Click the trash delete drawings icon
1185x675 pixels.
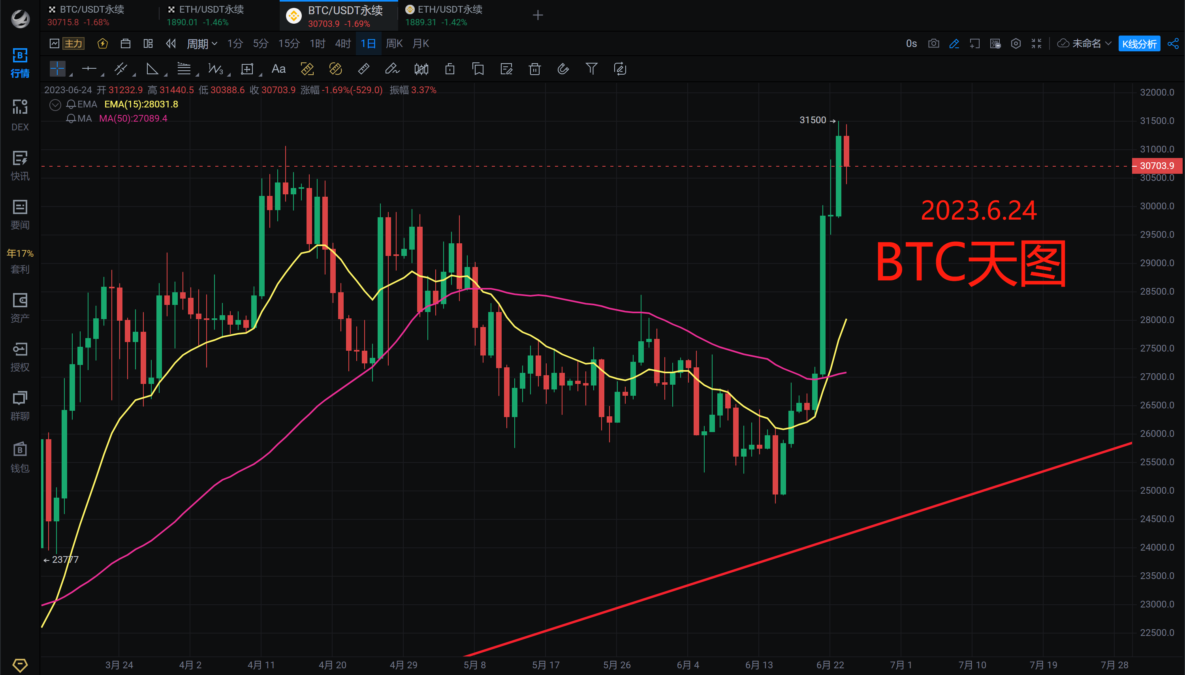click(534, 69)
